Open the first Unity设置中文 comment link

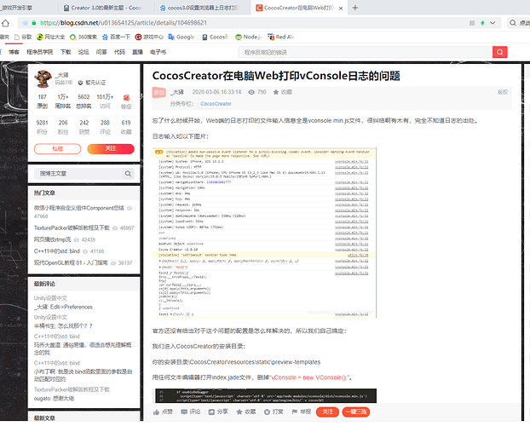(50, 298)
